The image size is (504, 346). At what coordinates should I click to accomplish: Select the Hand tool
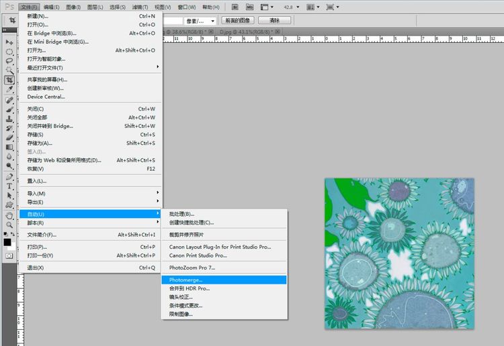[x=9, y=216]
